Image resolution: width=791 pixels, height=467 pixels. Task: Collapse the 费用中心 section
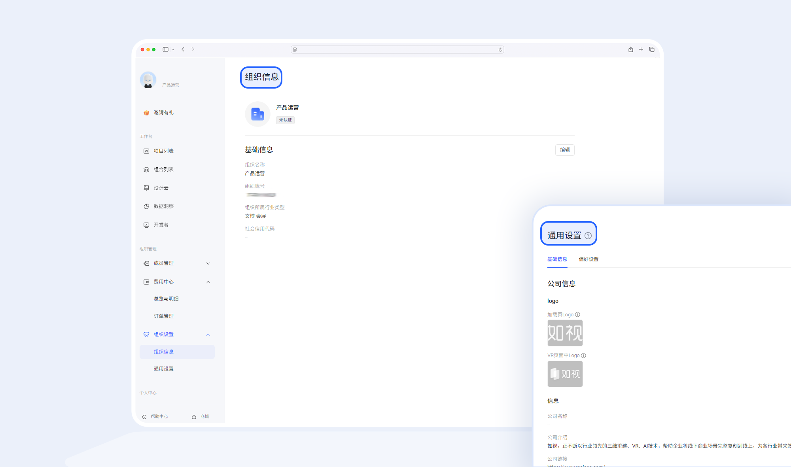click(x=208, y=282)
